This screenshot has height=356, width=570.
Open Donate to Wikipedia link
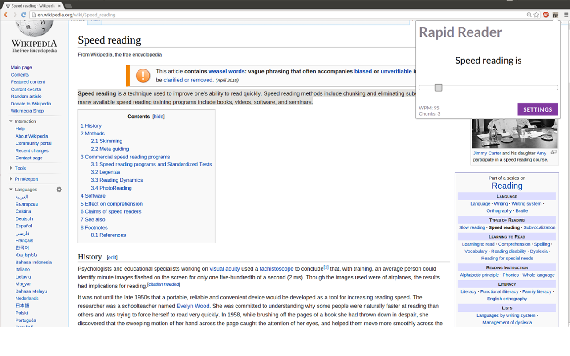click(31, 104)
